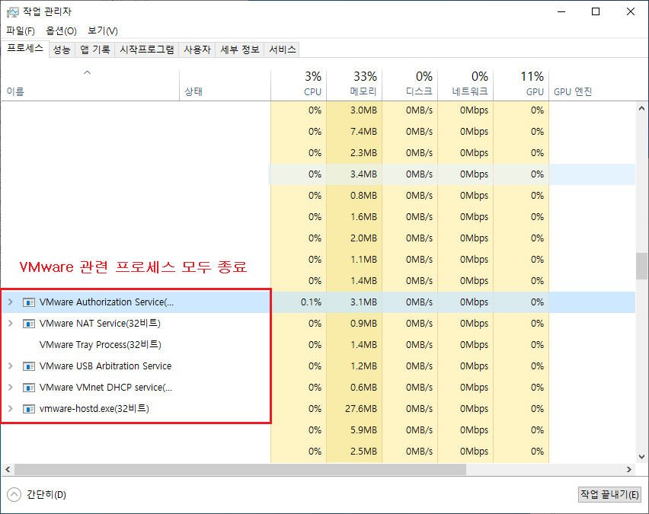Click the Task Manager title bar icon
The image size is (649, 514).
coord(12,12)
